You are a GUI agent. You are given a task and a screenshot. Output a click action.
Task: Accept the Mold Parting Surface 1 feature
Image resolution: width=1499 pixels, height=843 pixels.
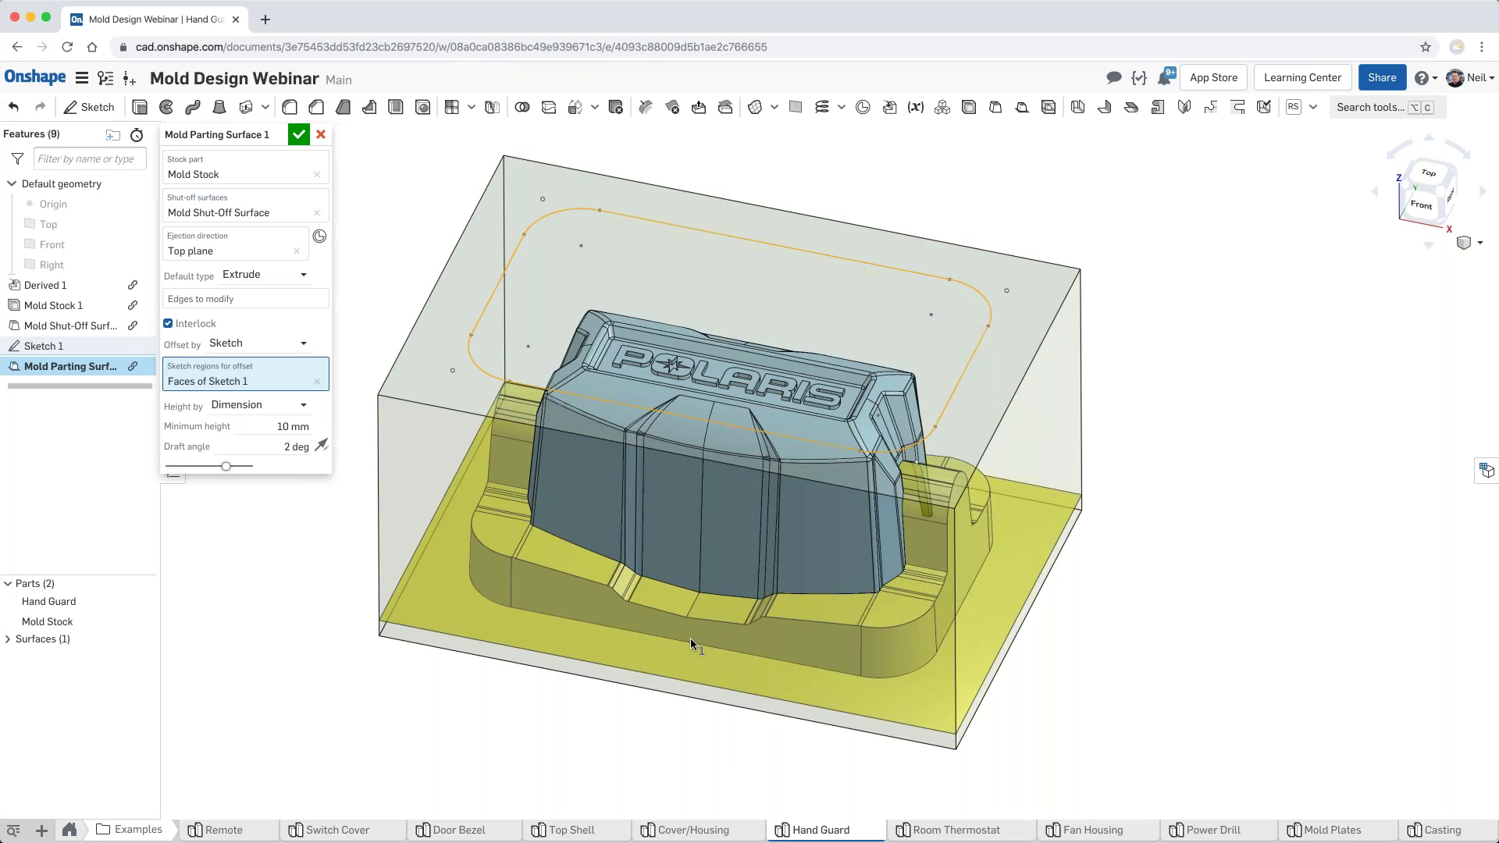click(299, 134)
